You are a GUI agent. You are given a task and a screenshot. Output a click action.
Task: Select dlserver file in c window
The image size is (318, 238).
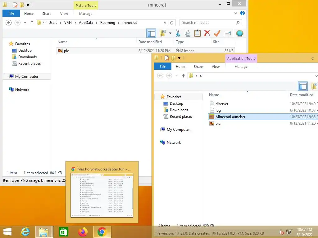222,104
